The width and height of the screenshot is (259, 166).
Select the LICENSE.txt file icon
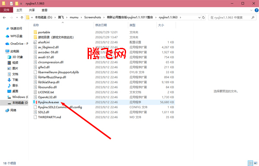click(x=35, y=92)
